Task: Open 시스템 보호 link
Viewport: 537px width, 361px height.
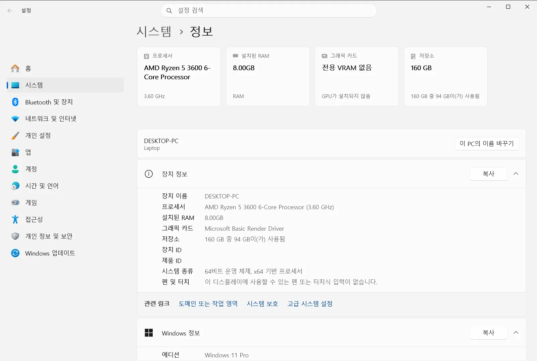Action: click(x=262, y=304)
